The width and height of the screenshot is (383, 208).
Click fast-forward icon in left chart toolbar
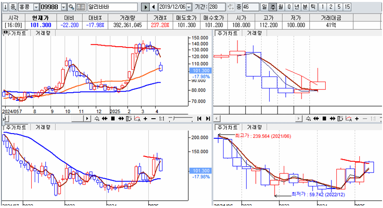point(121,119)
